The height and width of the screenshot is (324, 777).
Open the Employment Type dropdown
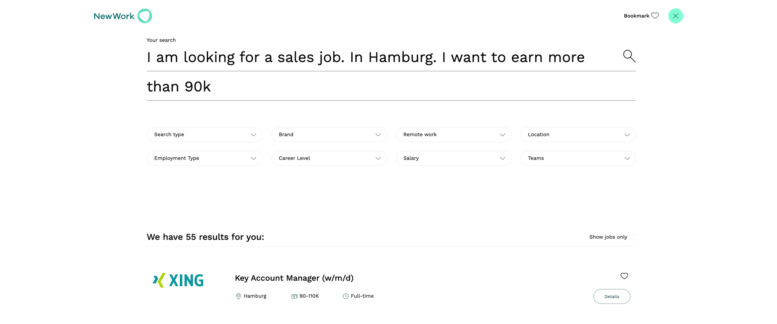tap(204, 158)
